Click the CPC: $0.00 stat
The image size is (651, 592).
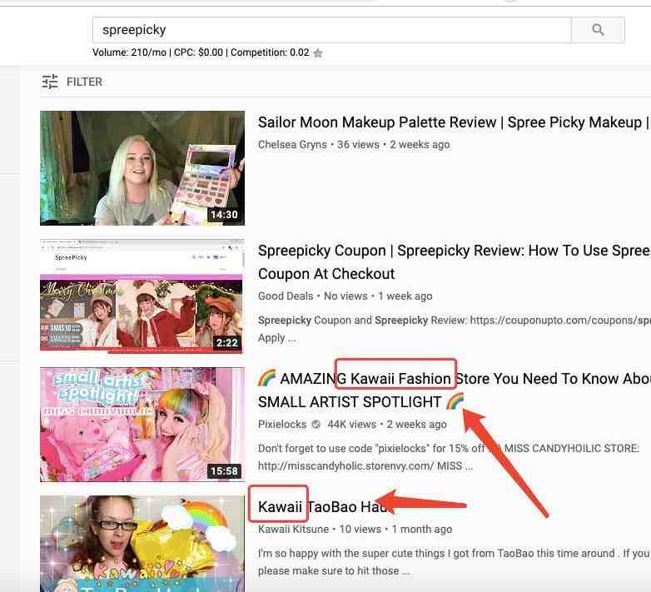click(198, 52)
